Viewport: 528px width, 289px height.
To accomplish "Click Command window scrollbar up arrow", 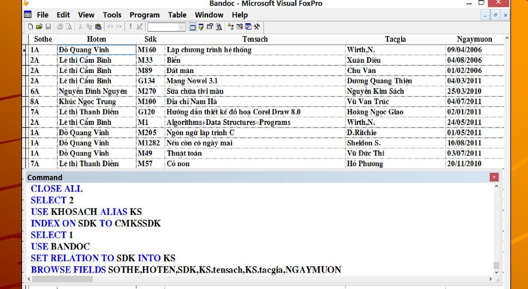I will [497, 186].
